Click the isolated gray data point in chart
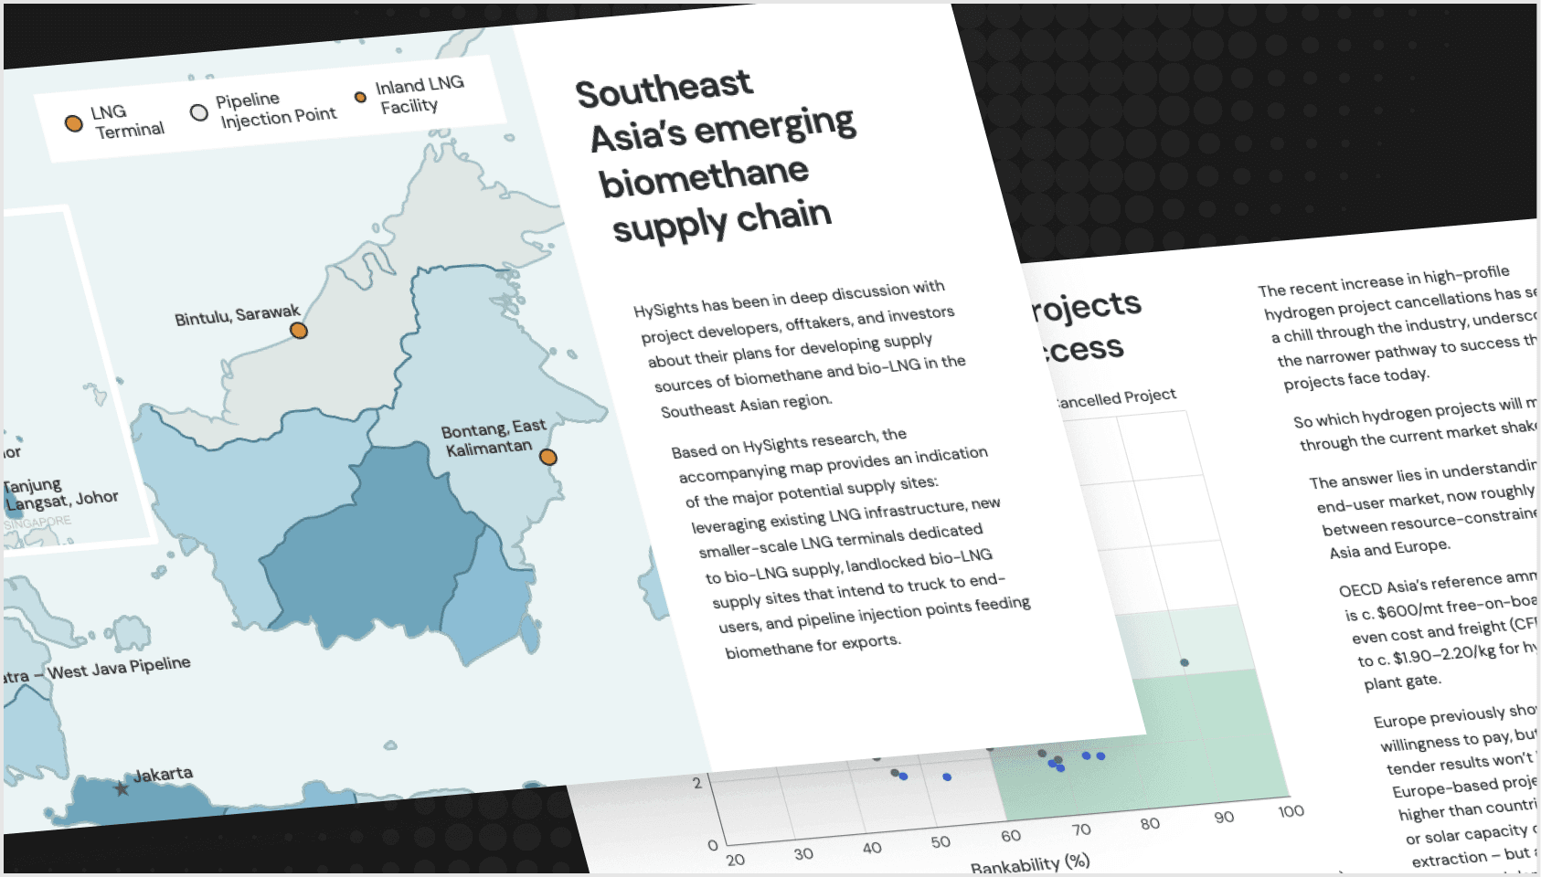Viewport: 1541px width, 877px height. click(1185, 662)
